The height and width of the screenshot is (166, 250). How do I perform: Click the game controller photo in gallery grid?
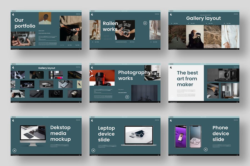[x=18, y=94]
